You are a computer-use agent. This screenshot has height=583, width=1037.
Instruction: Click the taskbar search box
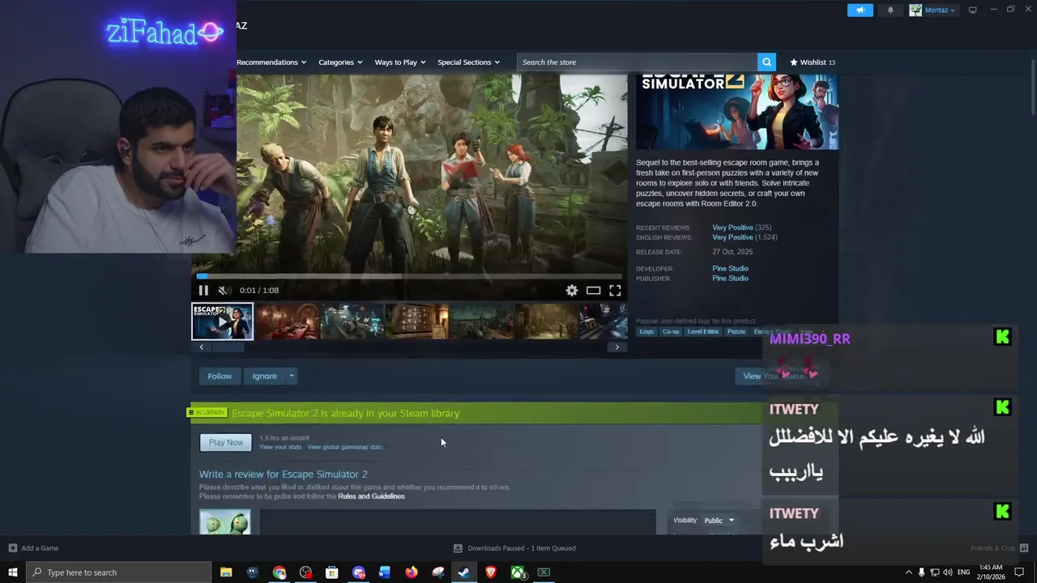click(119, 572)
